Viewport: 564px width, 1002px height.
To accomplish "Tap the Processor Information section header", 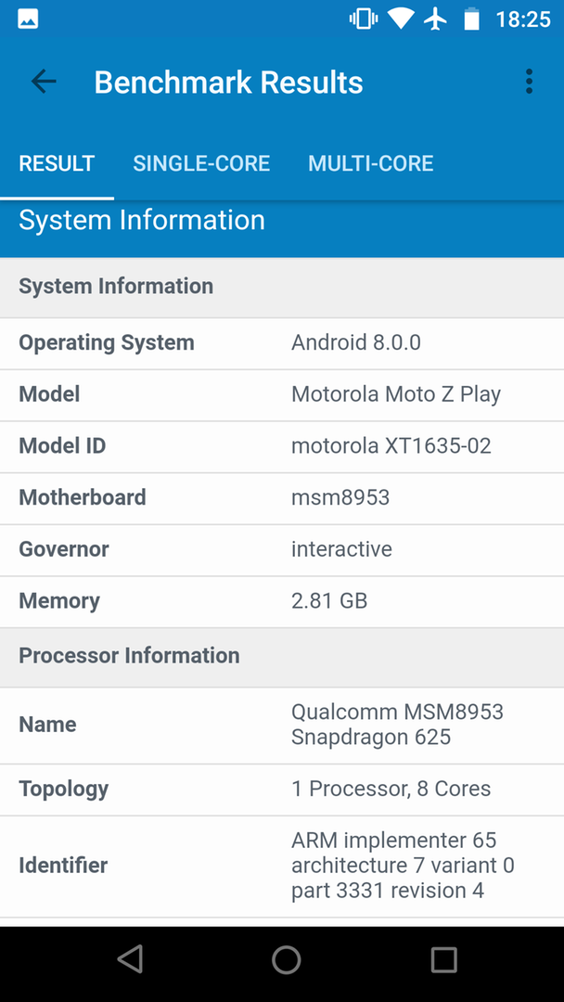I will tap(282, 656).
